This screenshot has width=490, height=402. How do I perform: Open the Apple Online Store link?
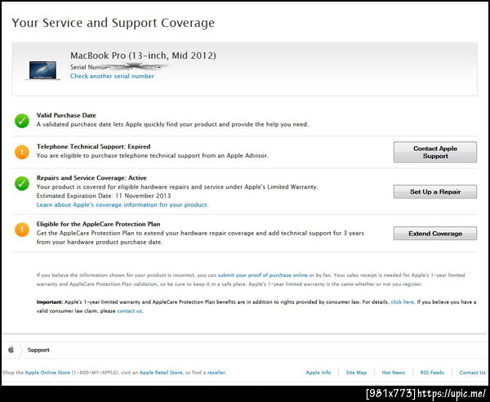(x=47, y=373)
